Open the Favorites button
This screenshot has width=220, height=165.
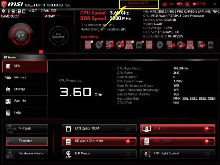(x=27, y=141)
